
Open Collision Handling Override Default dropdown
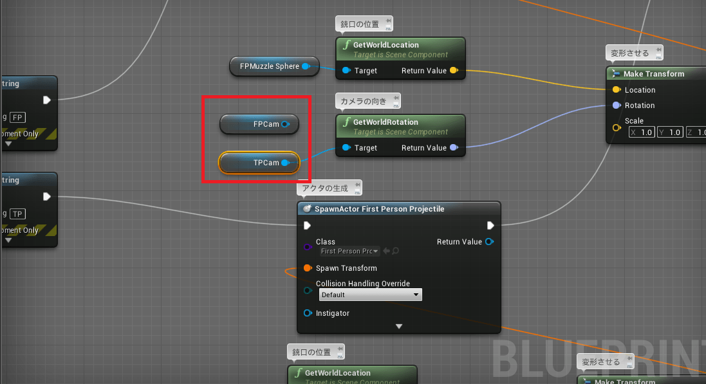click(370, 295)
